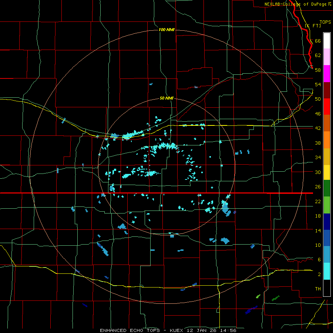Click the 14 legend scale value
The height and width of the screenshot is (333, 333).
[x=318, y=231]
